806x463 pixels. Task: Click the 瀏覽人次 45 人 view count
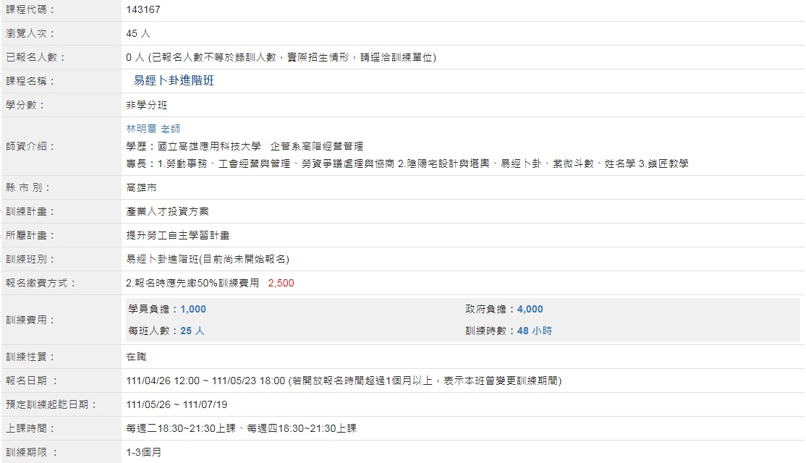(138, 33)
